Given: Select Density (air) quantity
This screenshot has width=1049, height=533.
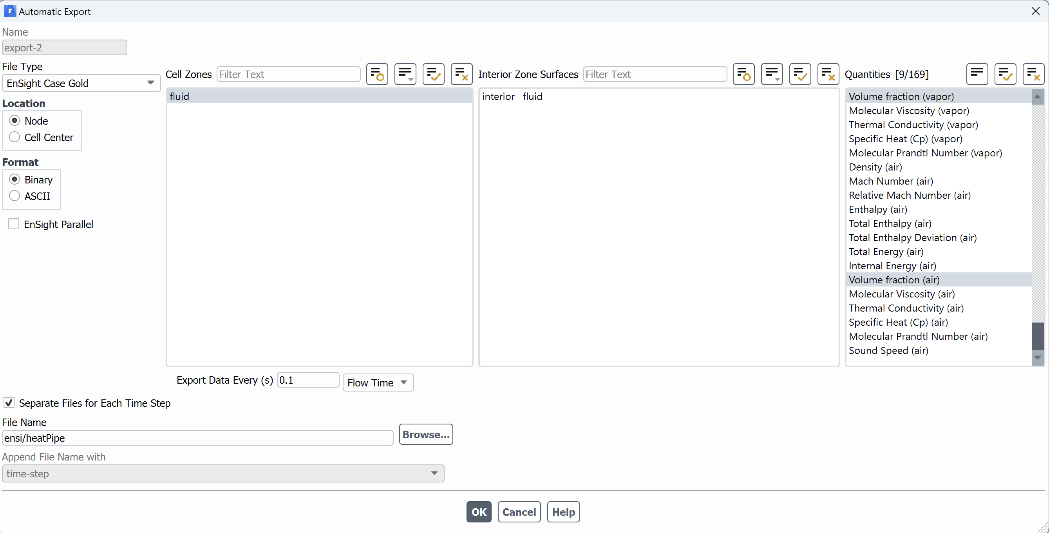Looking at the screenshot, I should pos(939,167).
